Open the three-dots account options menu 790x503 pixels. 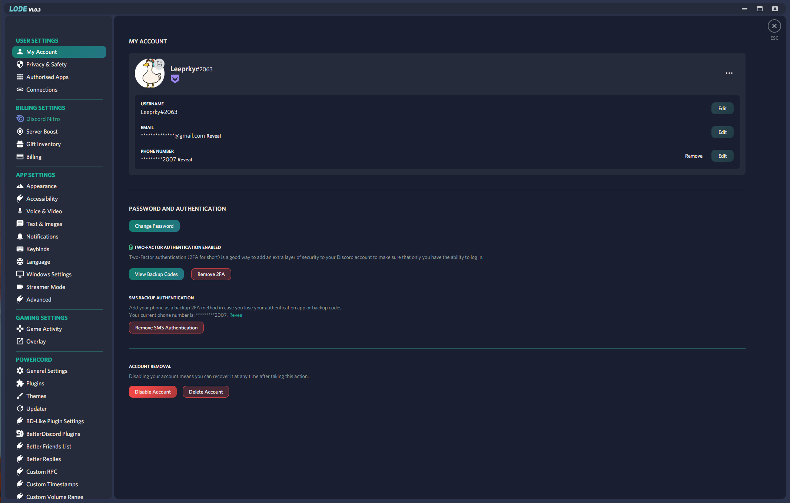pyautogui.click(x=729, y=73)
